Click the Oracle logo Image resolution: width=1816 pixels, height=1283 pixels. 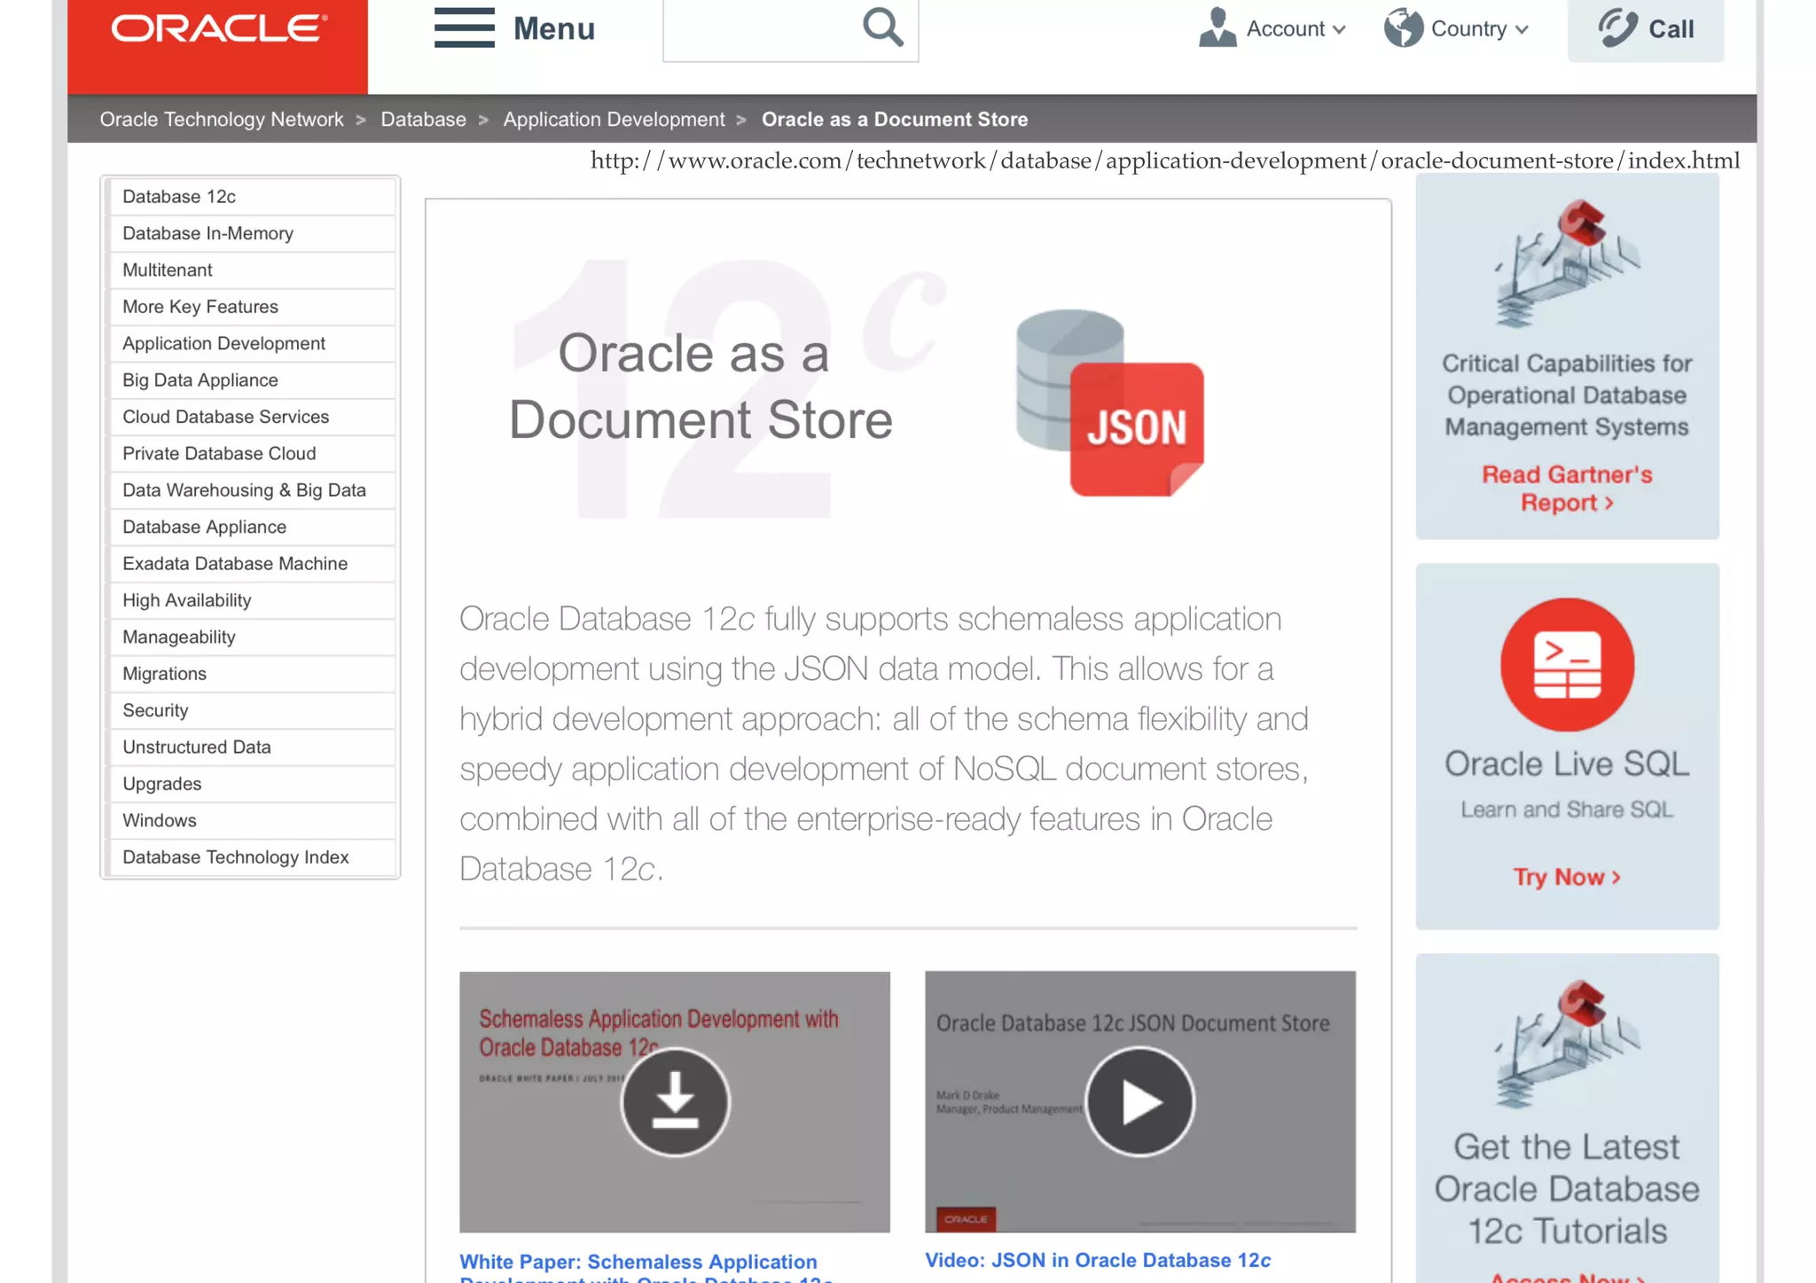218,28
